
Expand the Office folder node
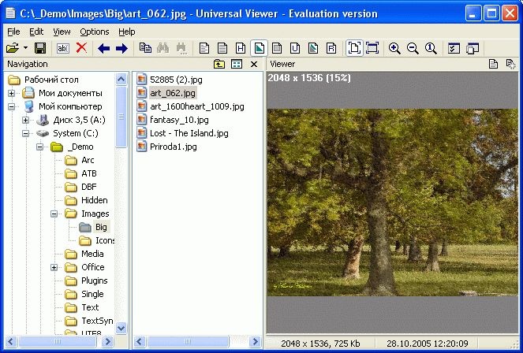click(x=54, y=267)
